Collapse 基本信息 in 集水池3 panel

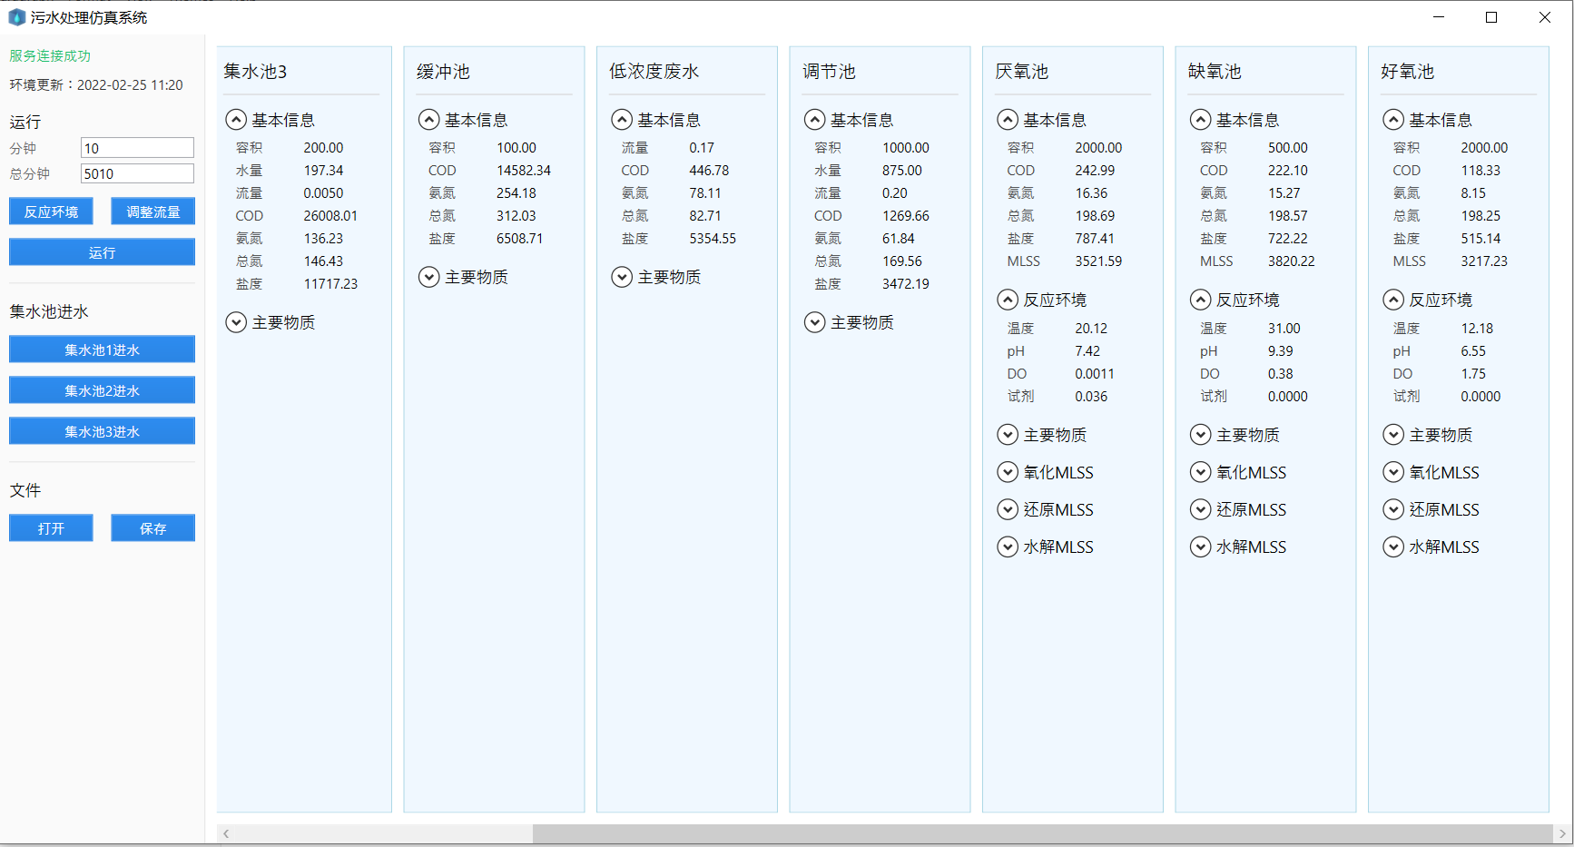coord(236,120)
